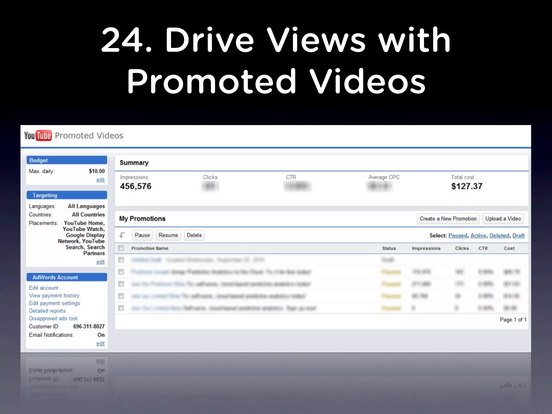Open Edit payment settings link
The width and height of the screenshot is (552, 414).
(x=54, y=303)
